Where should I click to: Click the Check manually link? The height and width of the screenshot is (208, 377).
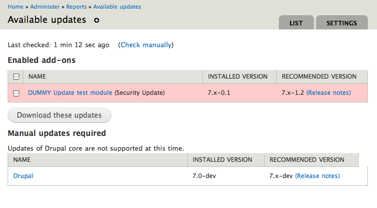(146, 45)
